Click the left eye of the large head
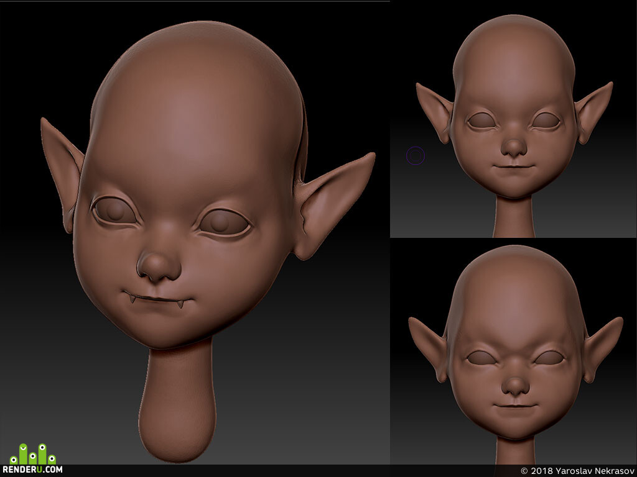This screenshot has width=637, height=477. click(x=114, y=211)
